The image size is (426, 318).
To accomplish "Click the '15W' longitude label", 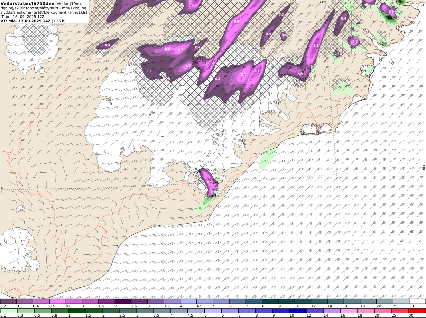I will [322, 2].
